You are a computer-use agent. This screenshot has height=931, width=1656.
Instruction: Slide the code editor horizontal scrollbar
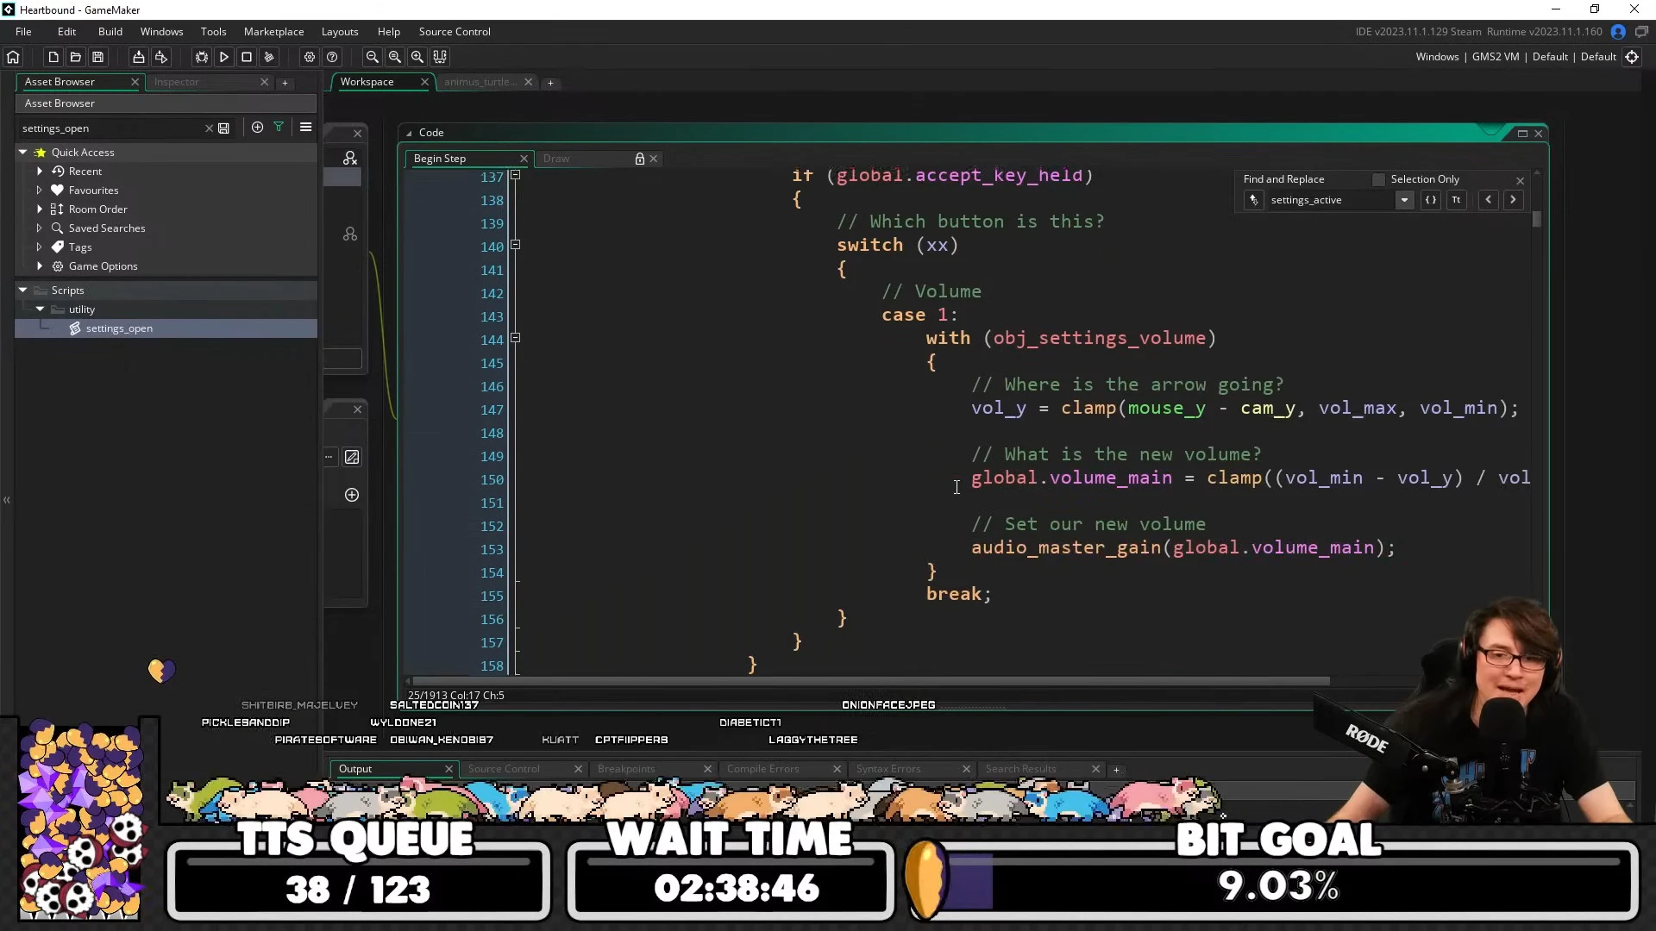[x=871, y=681]
